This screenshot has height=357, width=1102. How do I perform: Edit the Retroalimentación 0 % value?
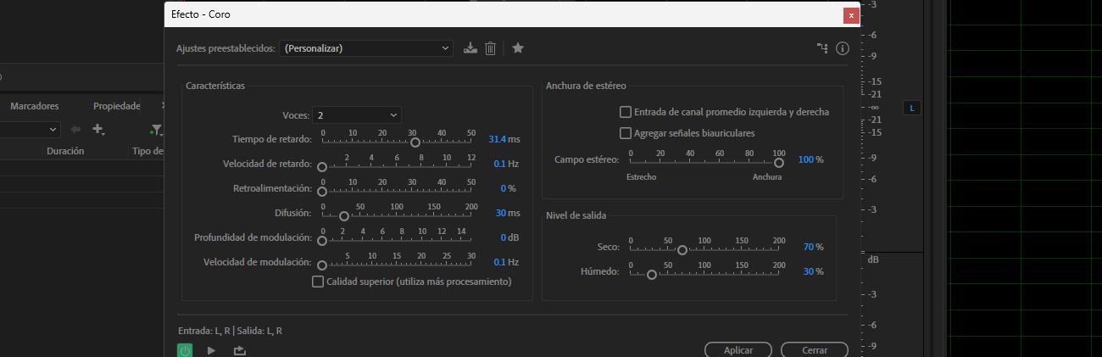point(504,188)
